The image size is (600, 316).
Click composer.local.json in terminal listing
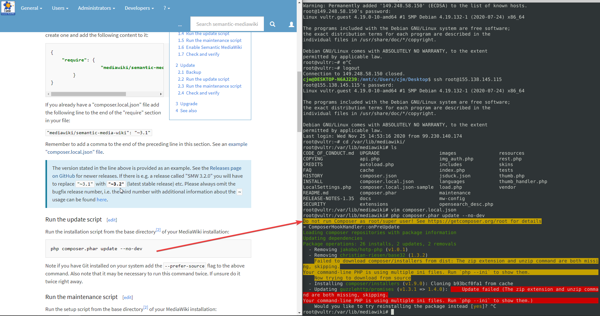387,181
